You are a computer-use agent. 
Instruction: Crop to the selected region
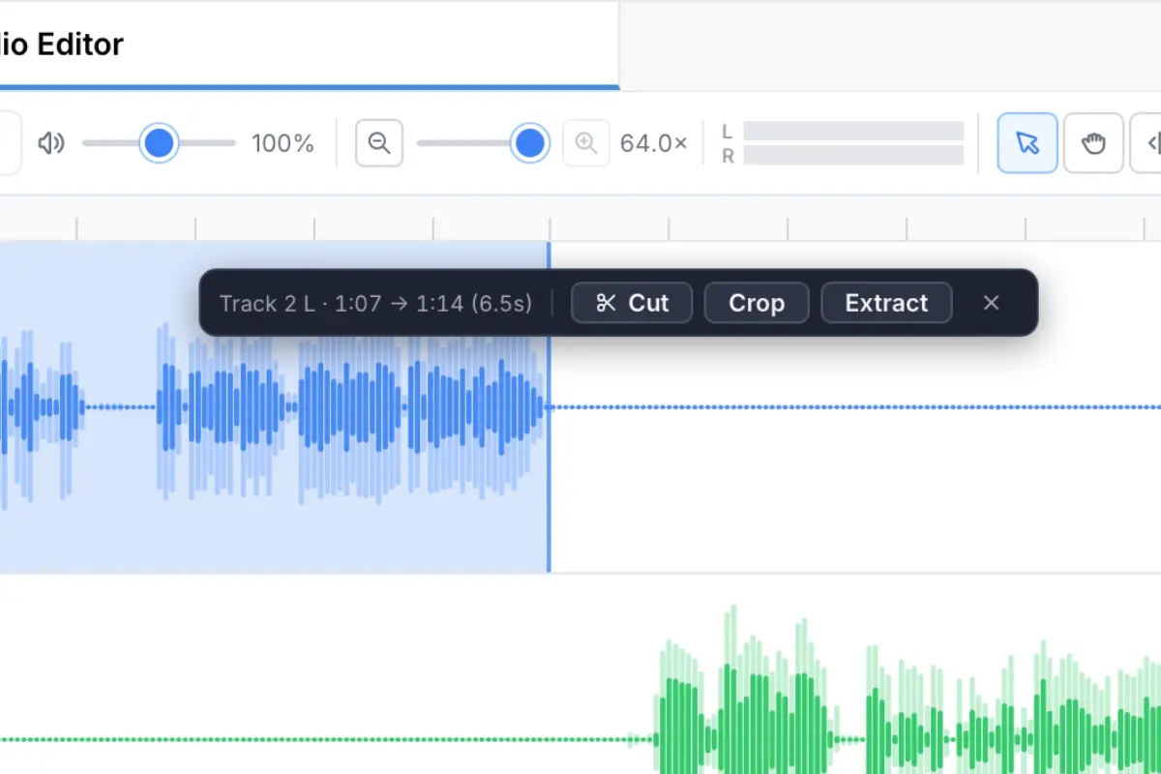click(x=757, y=303)
